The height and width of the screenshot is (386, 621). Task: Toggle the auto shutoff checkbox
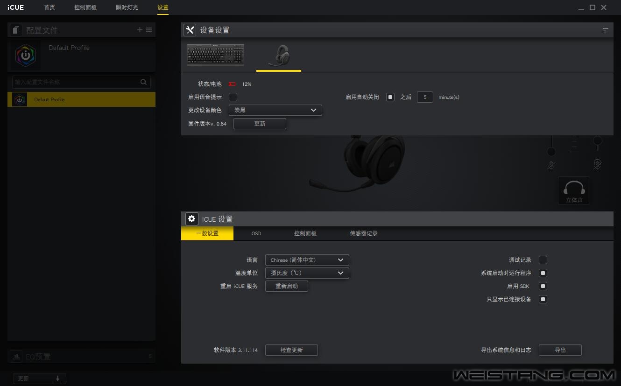[x=390, y=97]
